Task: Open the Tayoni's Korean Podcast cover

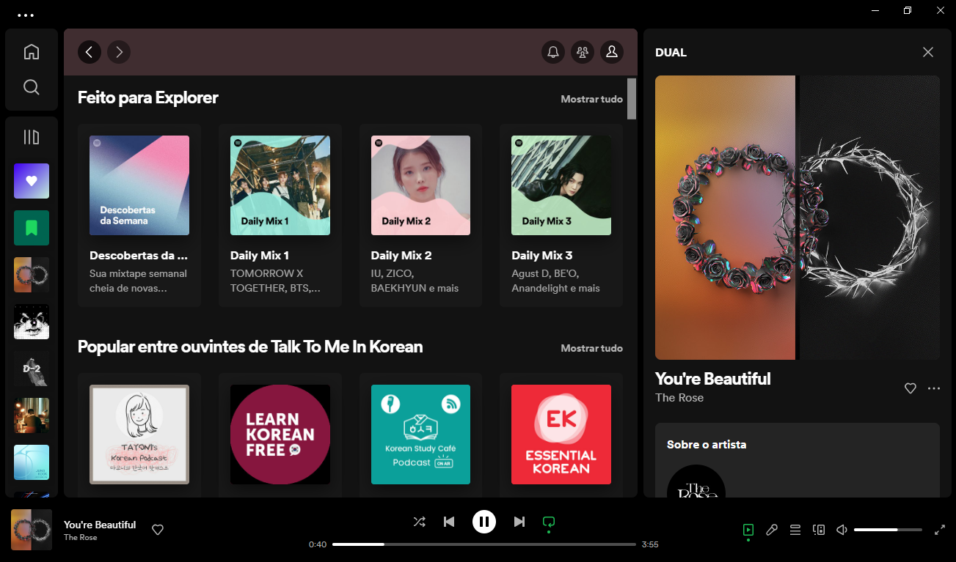Action: [x=139, y=435]
